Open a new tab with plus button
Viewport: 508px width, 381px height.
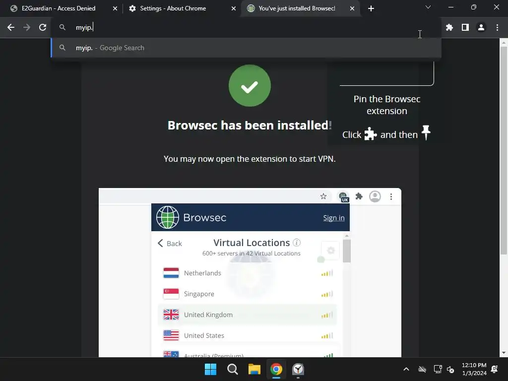tap(371, 8)
